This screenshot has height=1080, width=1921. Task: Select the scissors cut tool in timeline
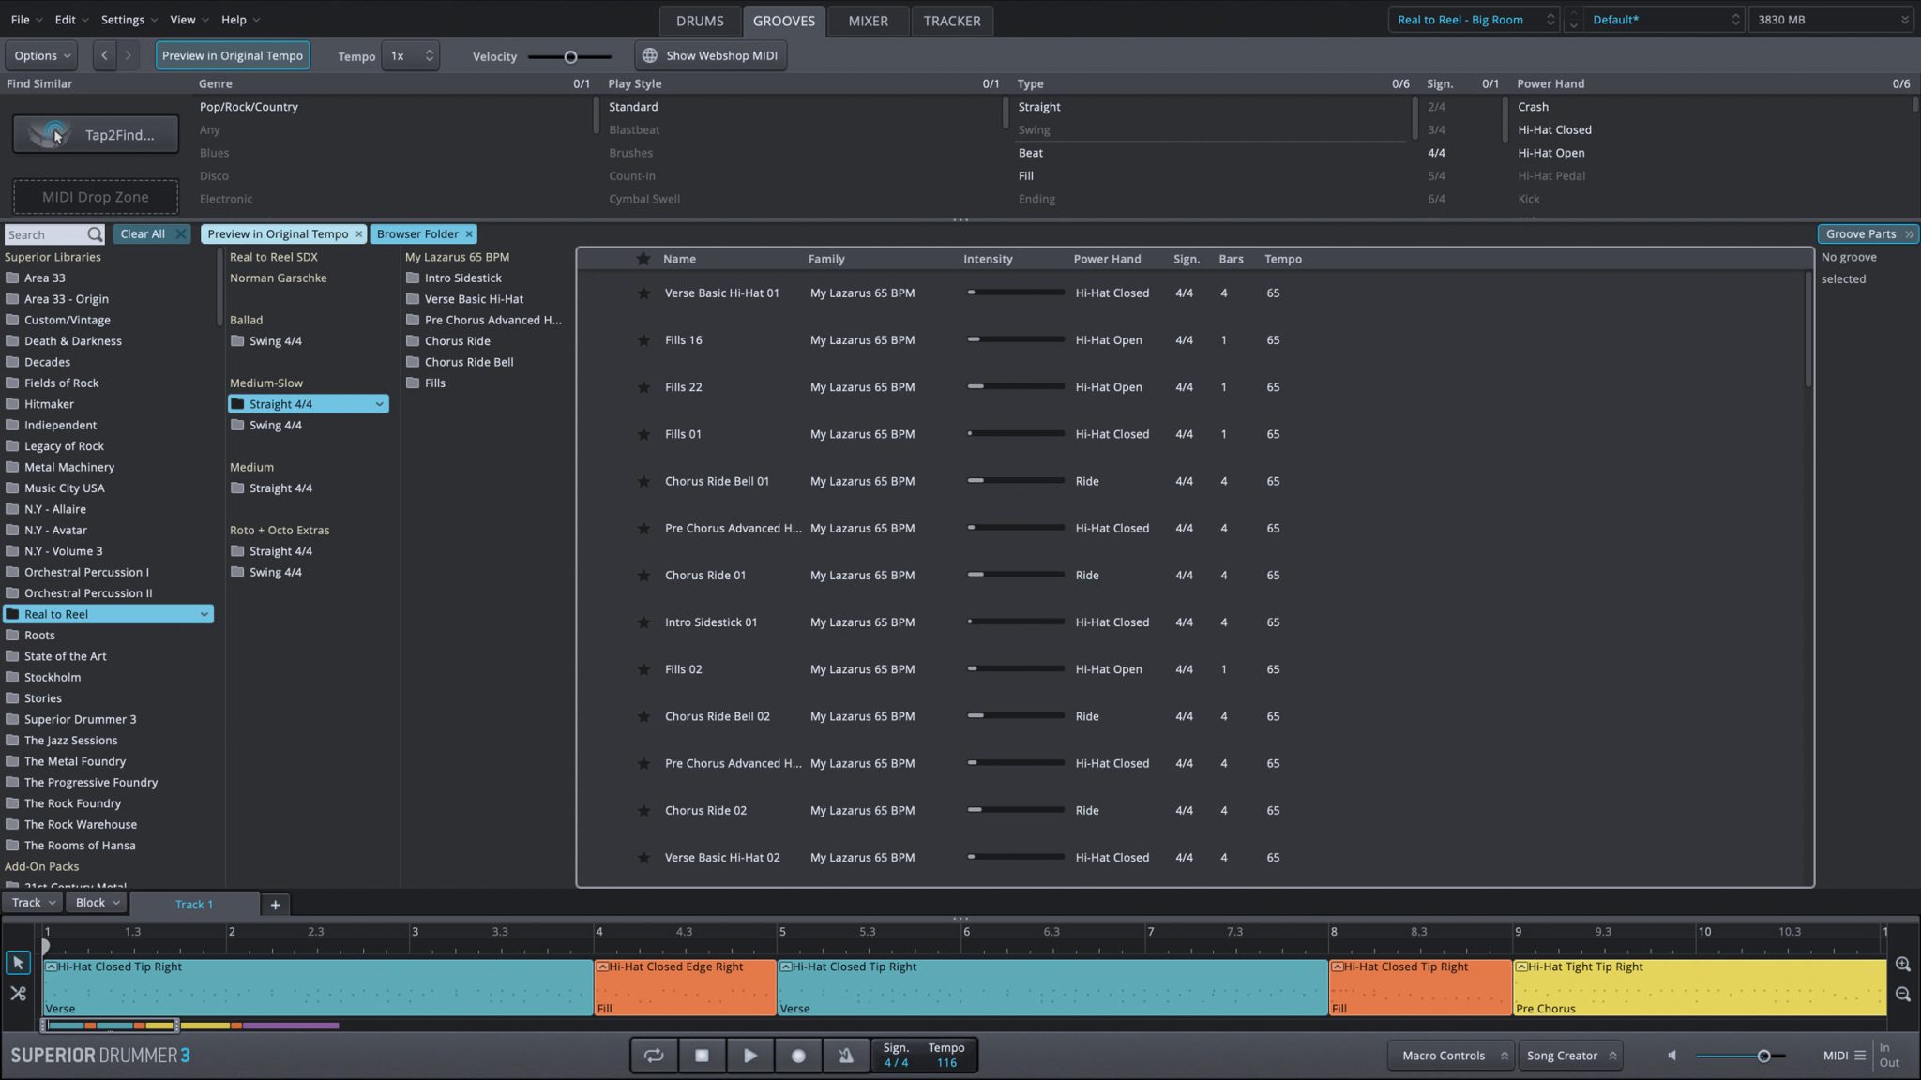tap(18, 993)
